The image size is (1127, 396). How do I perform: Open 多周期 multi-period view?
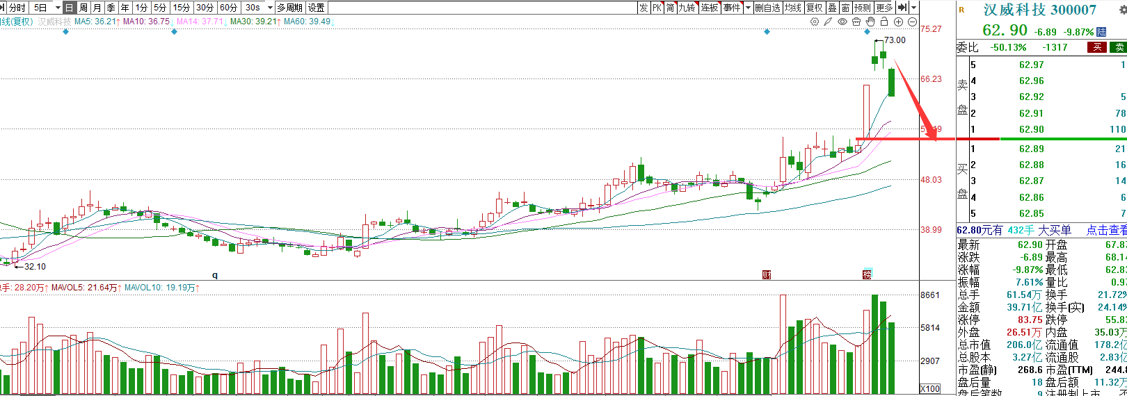point(290,8)
